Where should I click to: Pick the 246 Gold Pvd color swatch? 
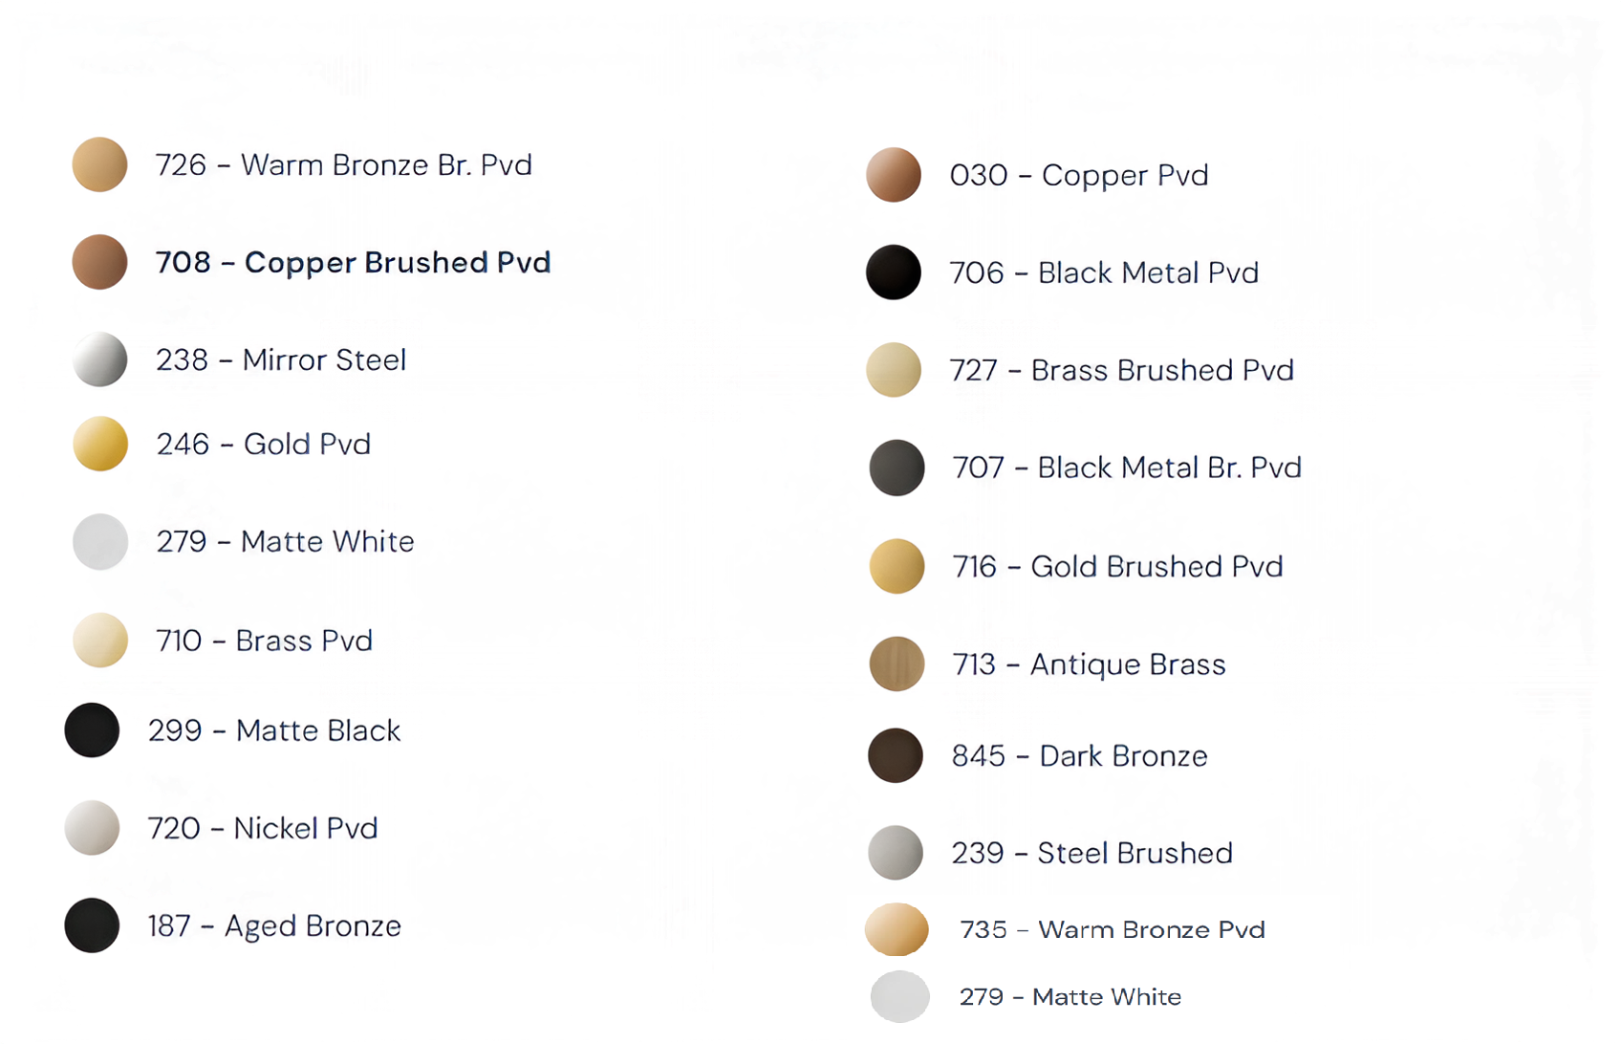[x=99, y=444]
